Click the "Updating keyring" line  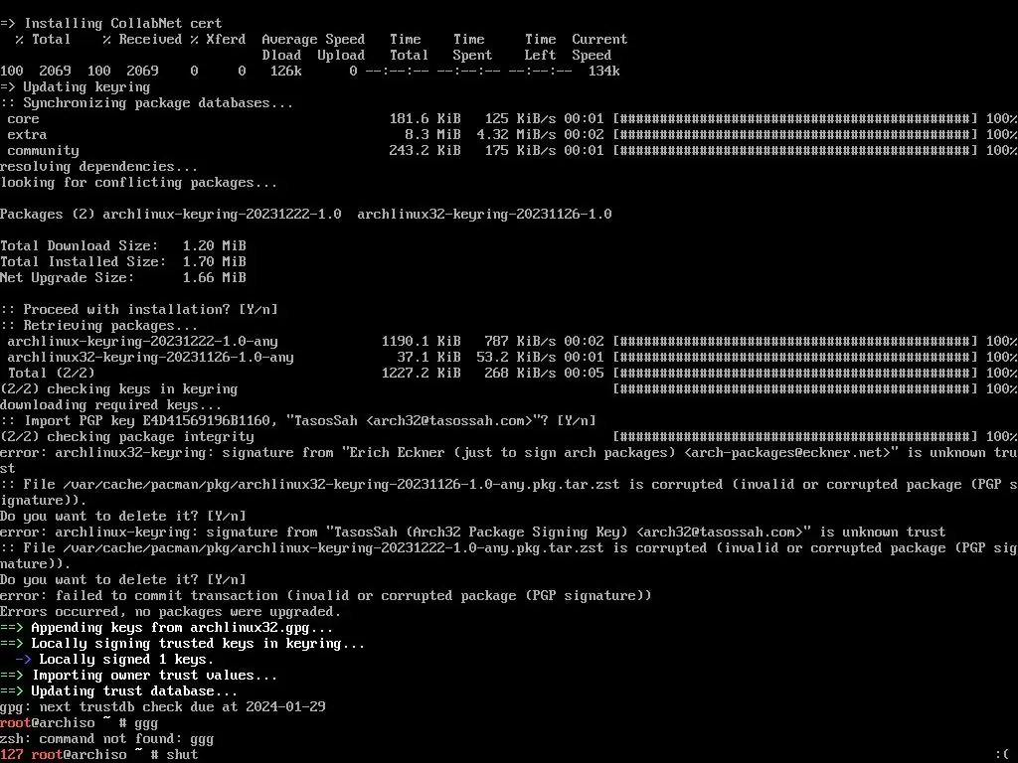[76, 87]
